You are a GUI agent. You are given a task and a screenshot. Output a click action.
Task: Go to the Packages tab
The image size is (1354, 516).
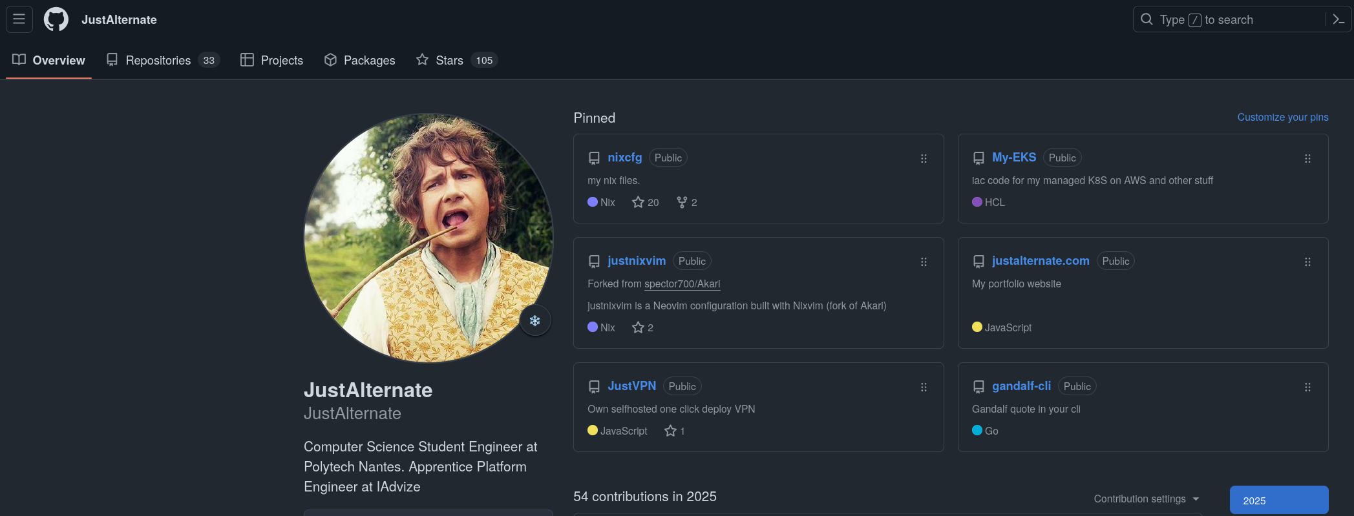click(x=360, y=60)
